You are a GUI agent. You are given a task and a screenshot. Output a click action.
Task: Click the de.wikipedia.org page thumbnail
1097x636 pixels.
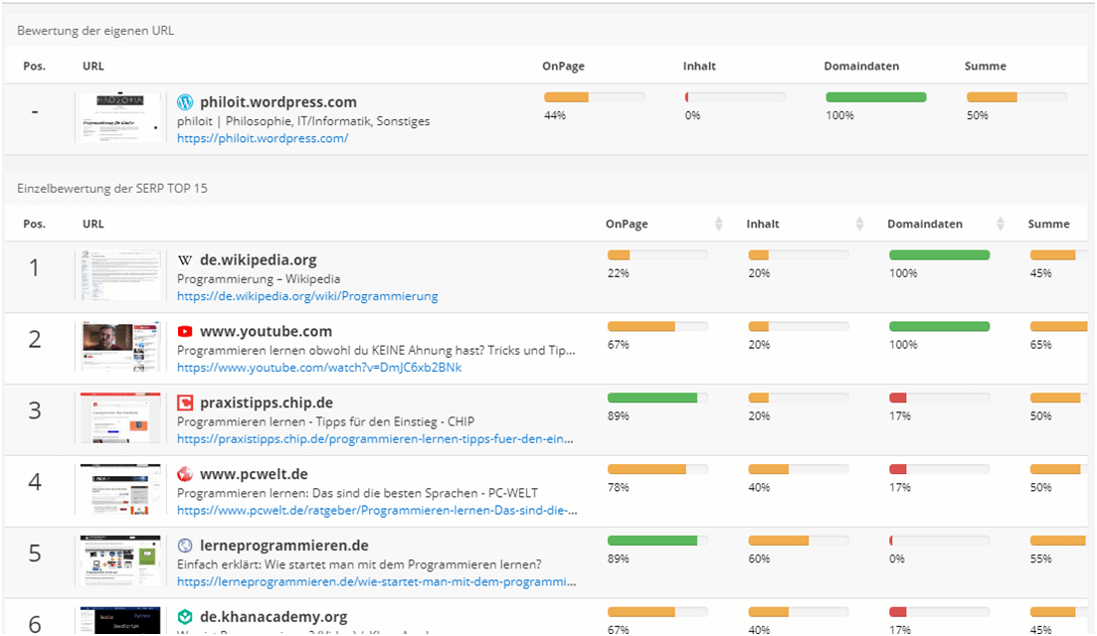(120, 276)
